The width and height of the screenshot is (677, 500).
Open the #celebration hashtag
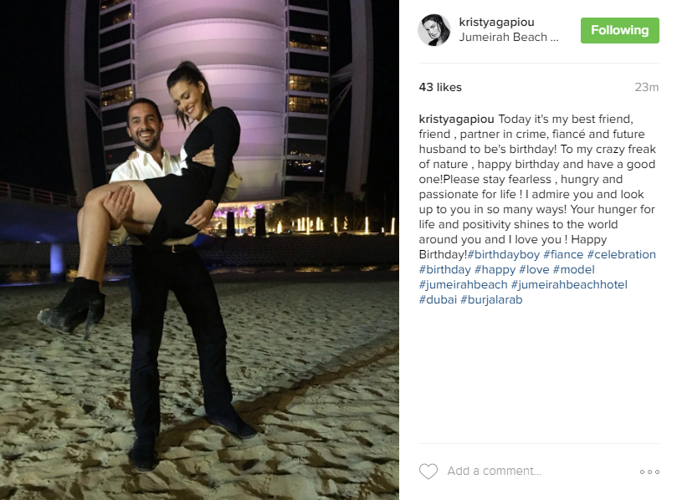coord(621,254)
